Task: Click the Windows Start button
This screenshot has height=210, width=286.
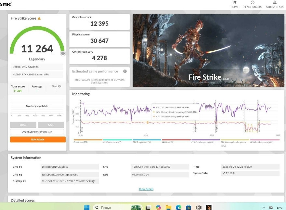Action: (x=87, y=207)
